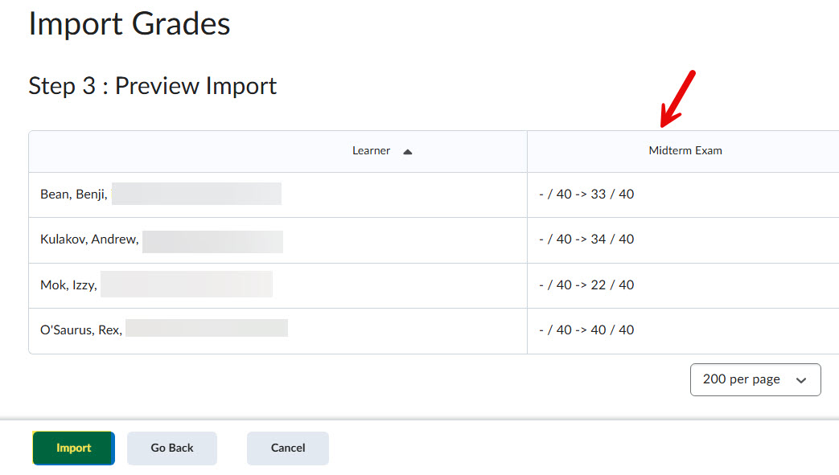This screenshot has height=475, width=839.
Task: Sort by the Learner column header
Action: pos(371,150)
